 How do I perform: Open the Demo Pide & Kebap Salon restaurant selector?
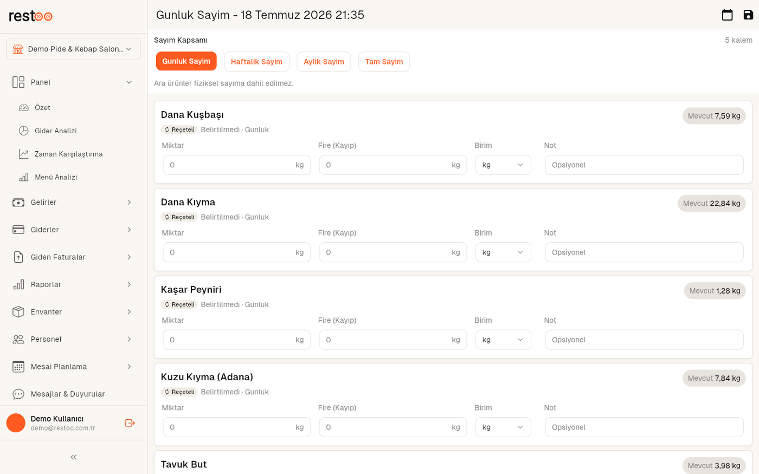click(x=74, y=49)
